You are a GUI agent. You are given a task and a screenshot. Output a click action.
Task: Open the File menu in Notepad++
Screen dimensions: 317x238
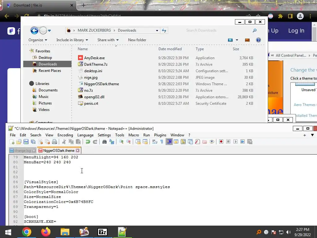tap(12, 135)
